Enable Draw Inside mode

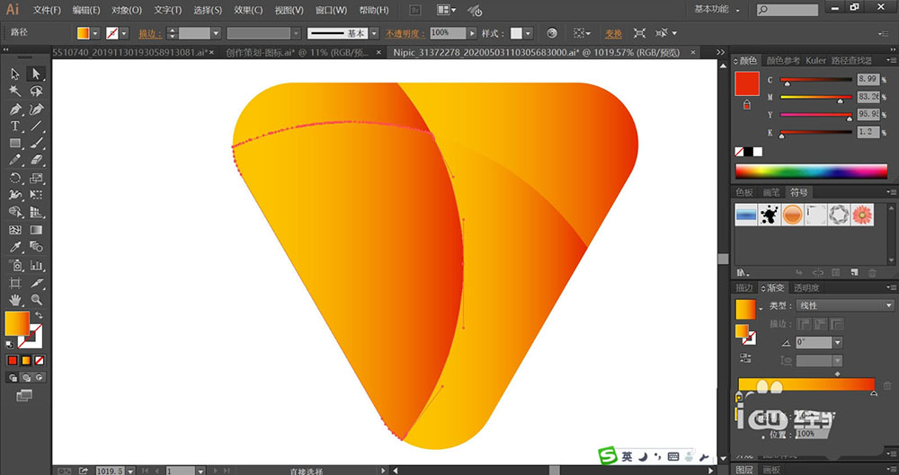[39, 378]
